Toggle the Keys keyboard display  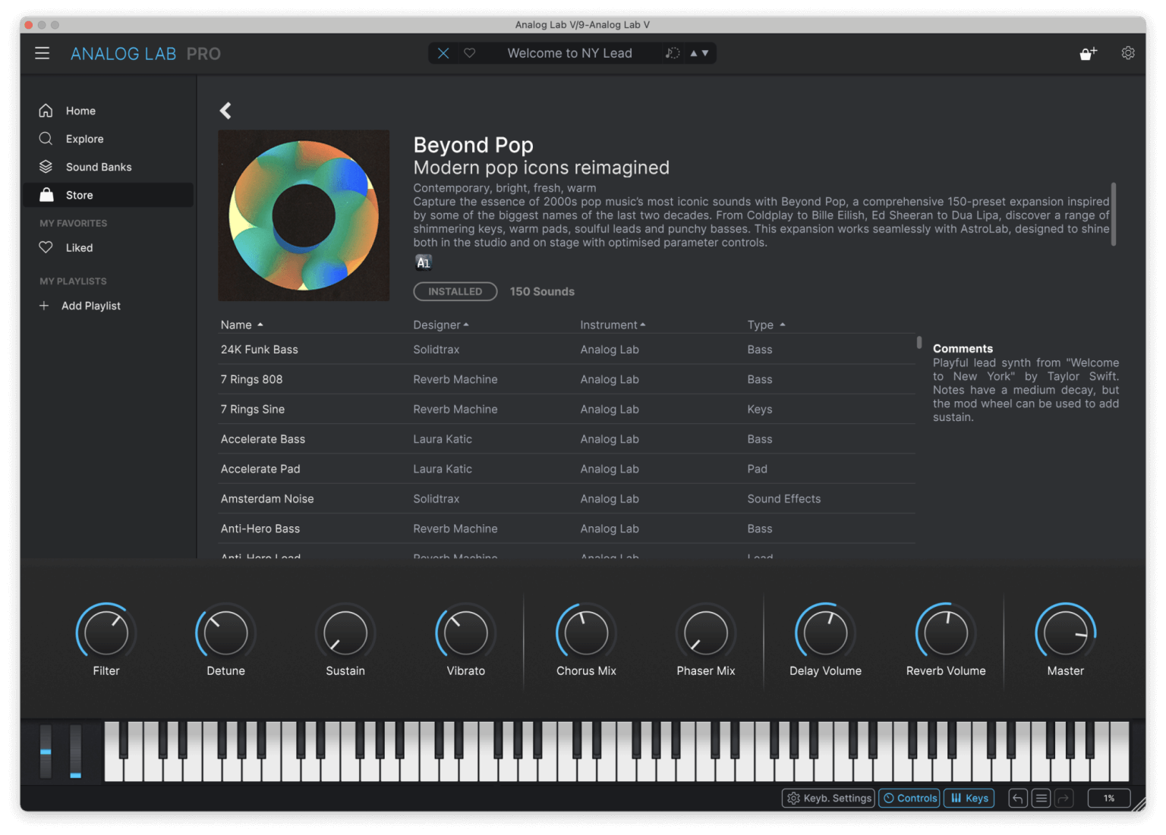pyautogui.click(x=969, y=798)
